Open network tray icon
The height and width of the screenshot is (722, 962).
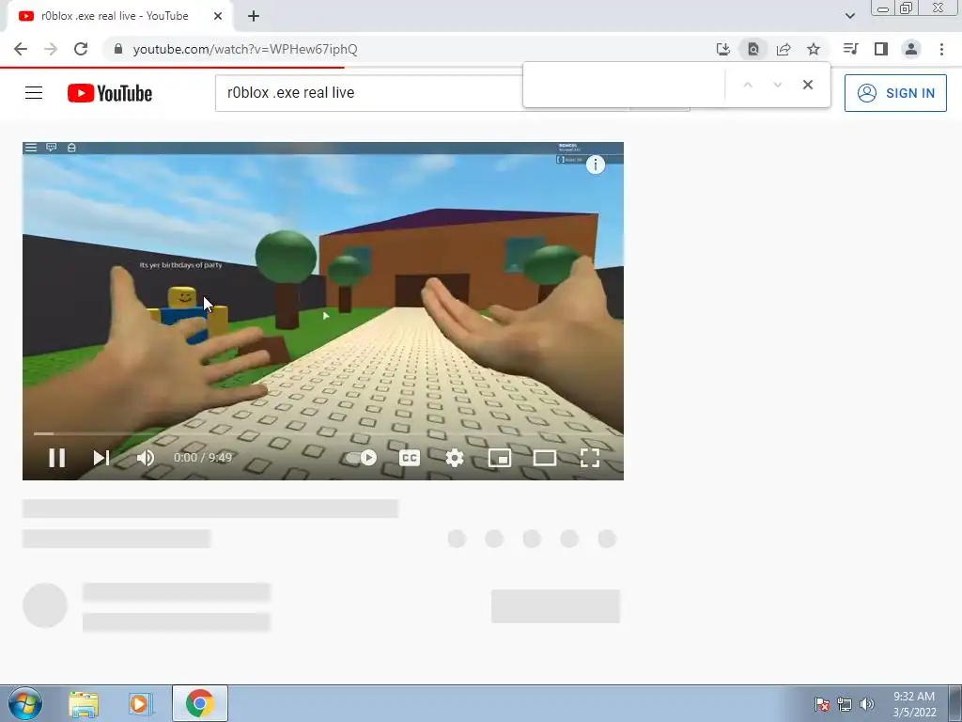click(x=845, y=704)
